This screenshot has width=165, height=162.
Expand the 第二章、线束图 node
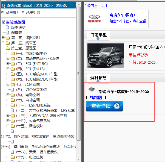pyautogui.click(x=3, y=43)
